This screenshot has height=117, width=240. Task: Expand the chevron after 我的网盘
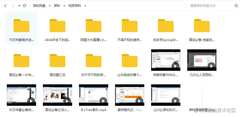point(50,6)
